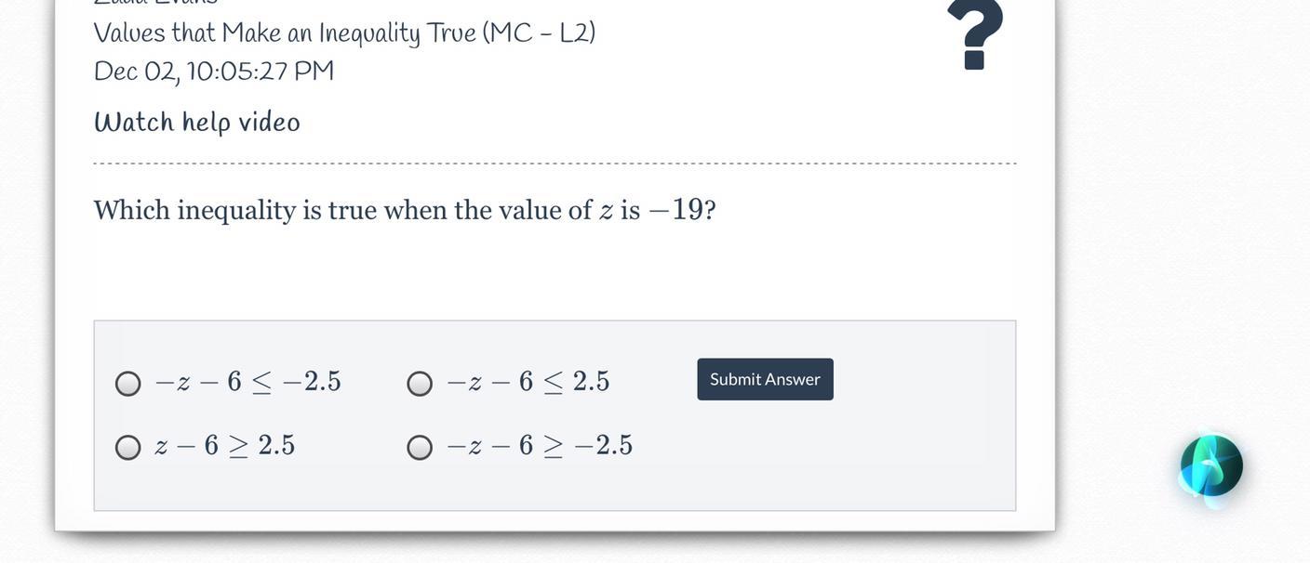Choose the −z − 6 ≤ 2.5 radio button

click(x=420, y=384)
